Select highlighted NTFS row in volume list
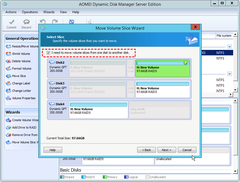The image size is (240, 182). [217, 53]
